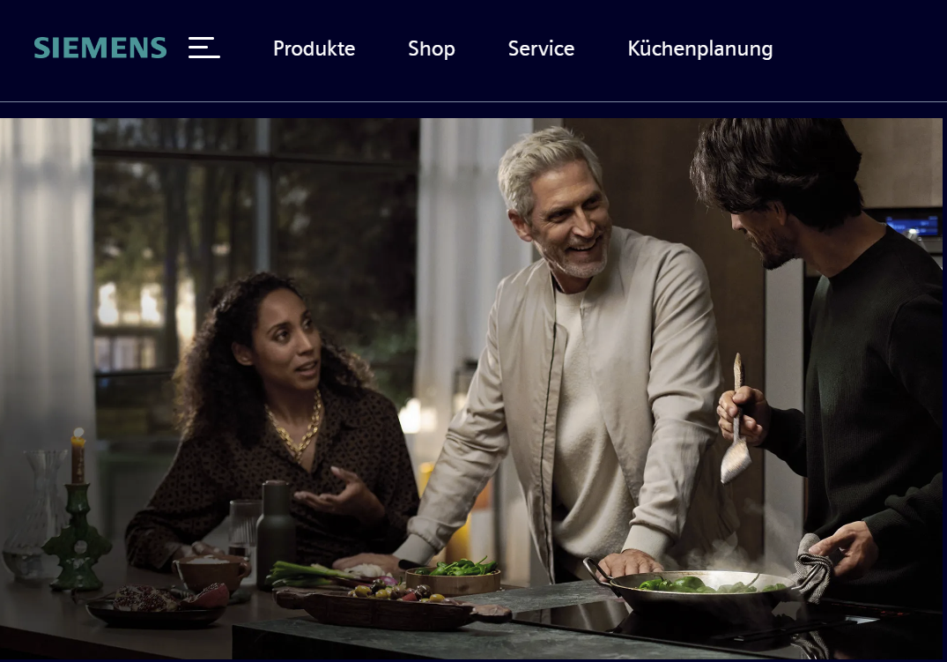Click the green candlestick holder with the candle

[x=77, y=520]
